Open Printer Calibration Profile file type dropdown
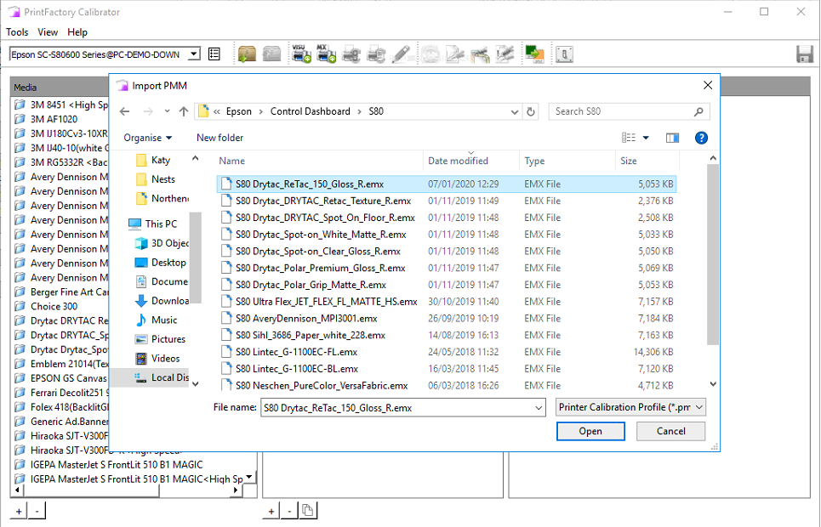This screenshot has width=821, height=527. point(630,407)
